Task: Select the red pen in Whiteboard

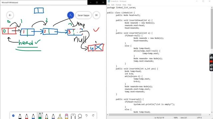Action: pos(27,116)
